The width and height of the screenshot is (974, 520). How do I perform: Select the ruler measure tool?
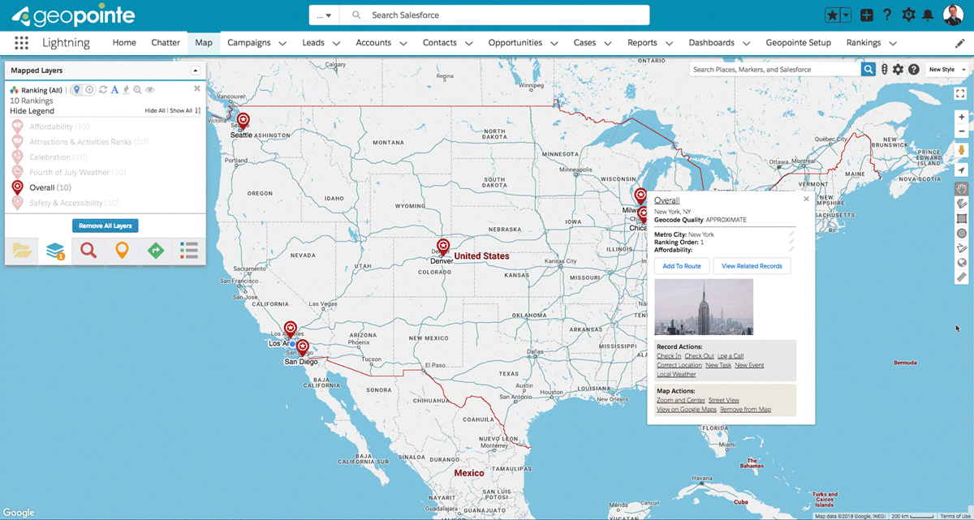[x=962, y=277]
